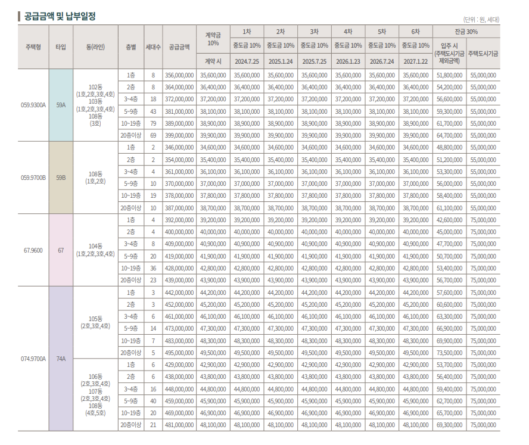Select the 2025.7.25 date cell
The height and width of the screenshot is (445, 529).
click(315, 61)
